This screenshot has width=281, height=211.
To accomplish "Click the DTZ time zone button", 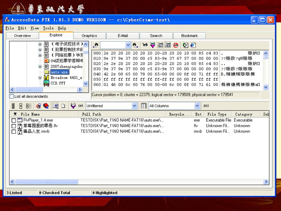I will [206, 106].
